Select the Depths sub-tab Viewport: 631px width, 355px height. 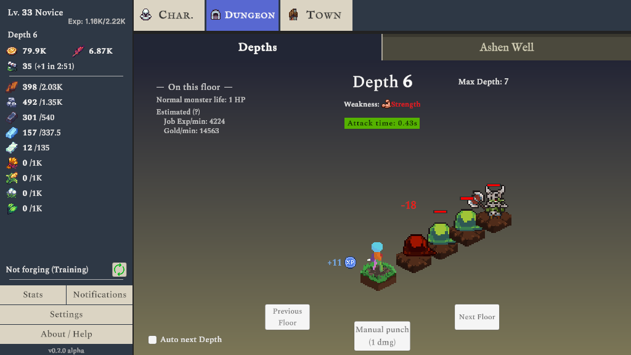258,47
